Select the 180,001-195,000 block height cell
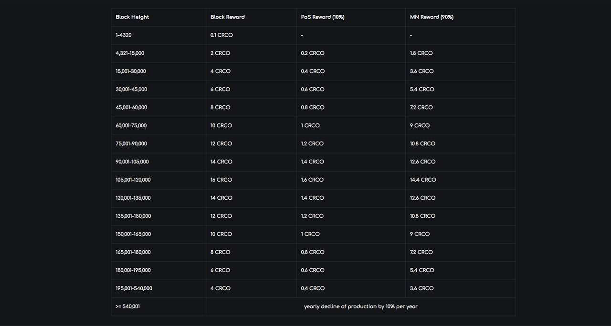 click(x=158, y=271)
